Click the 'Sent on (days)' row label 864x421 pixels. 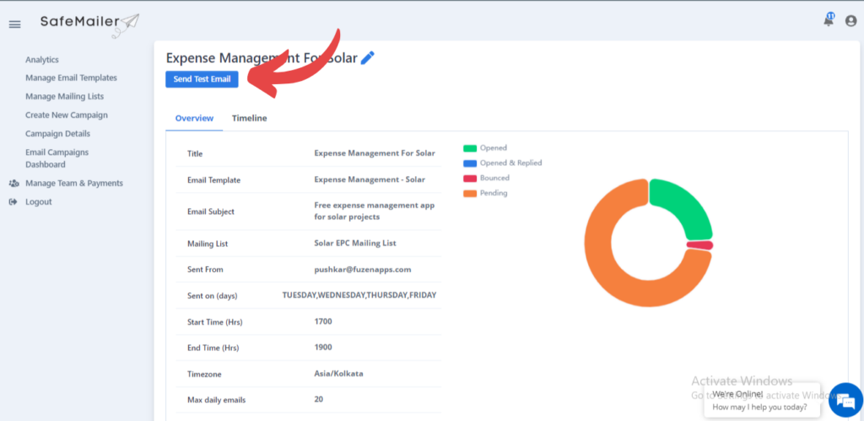point(212,296)
